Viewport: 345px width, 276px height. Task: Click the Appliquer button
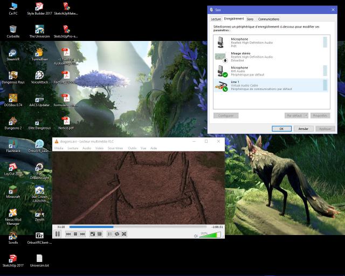[325, 129]
